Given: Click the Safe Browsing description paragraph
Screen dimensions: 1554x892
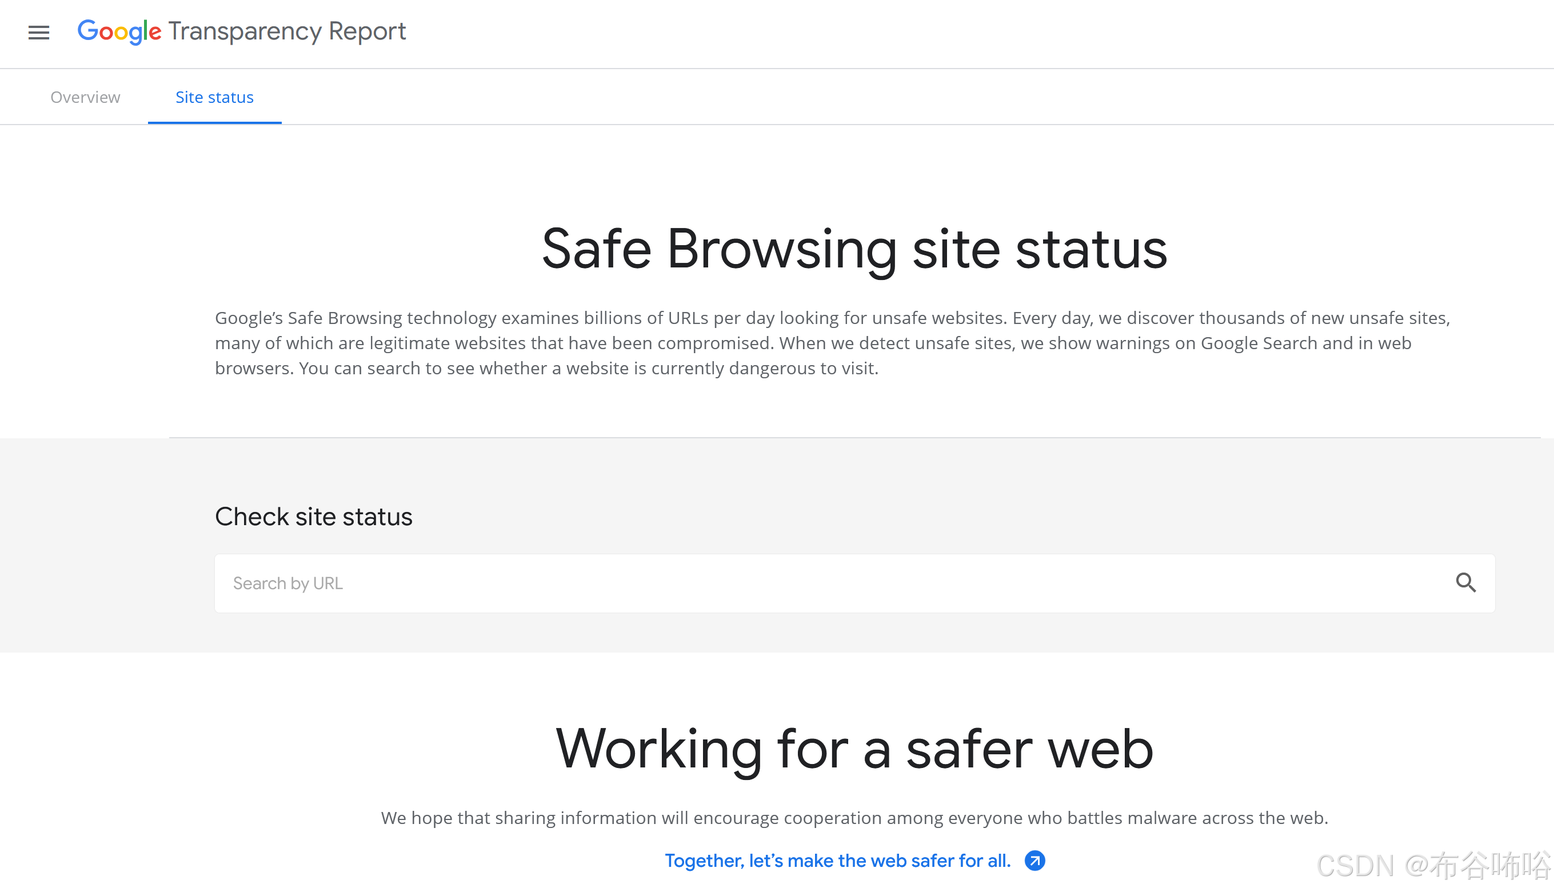Looking at the screenshot, I should (832, 343).
